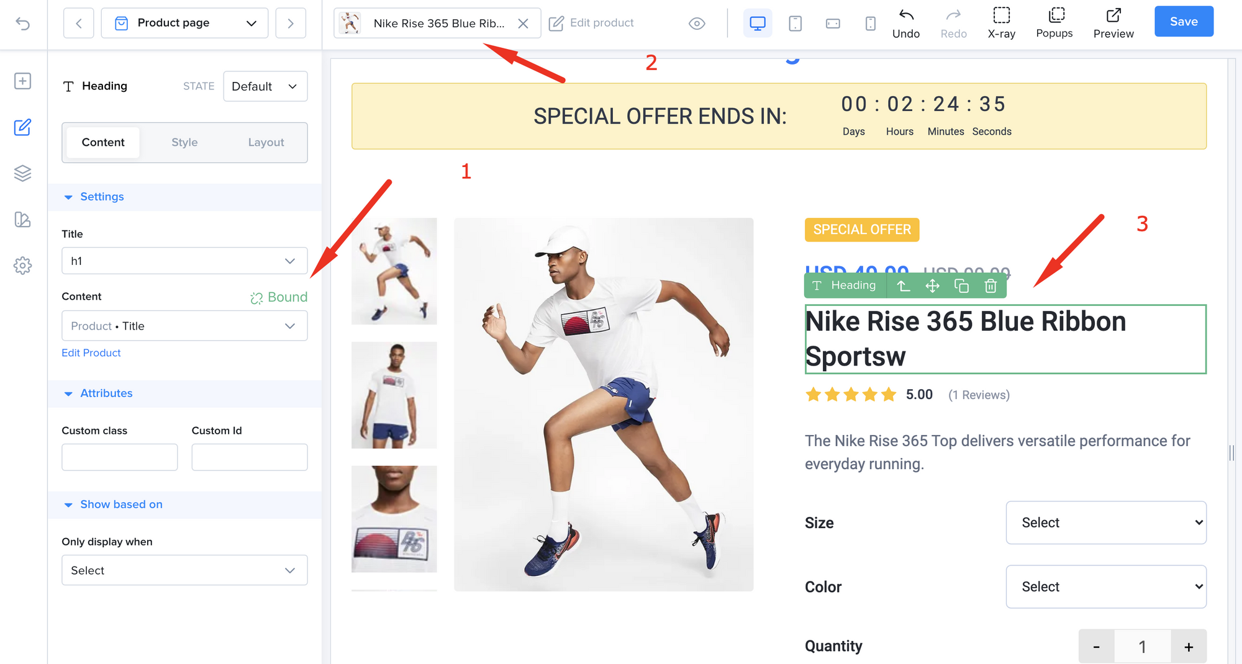Increase quantity with plus button

[x=1189, y=647]
